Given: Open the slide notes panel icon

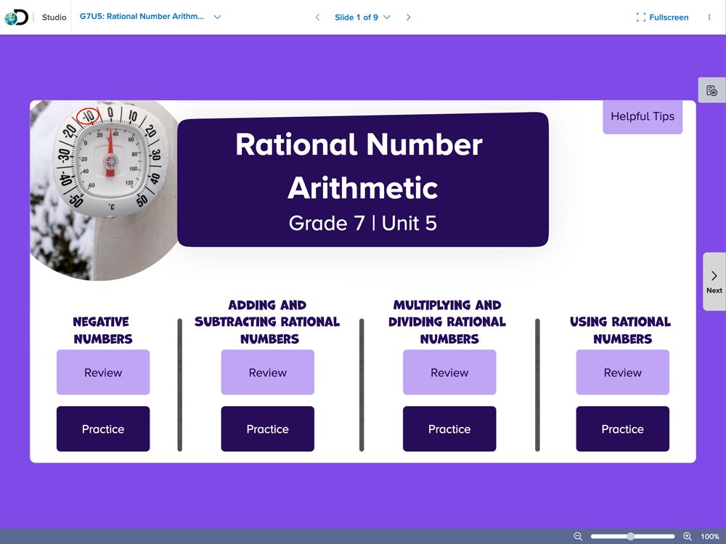Looking at the screenshot, I should [x=711, y=91].
